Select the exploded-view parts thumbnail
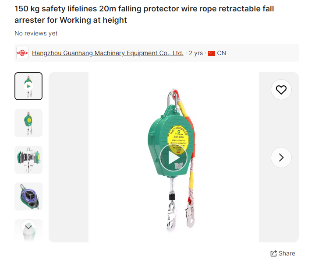 (x=28, y=160)
